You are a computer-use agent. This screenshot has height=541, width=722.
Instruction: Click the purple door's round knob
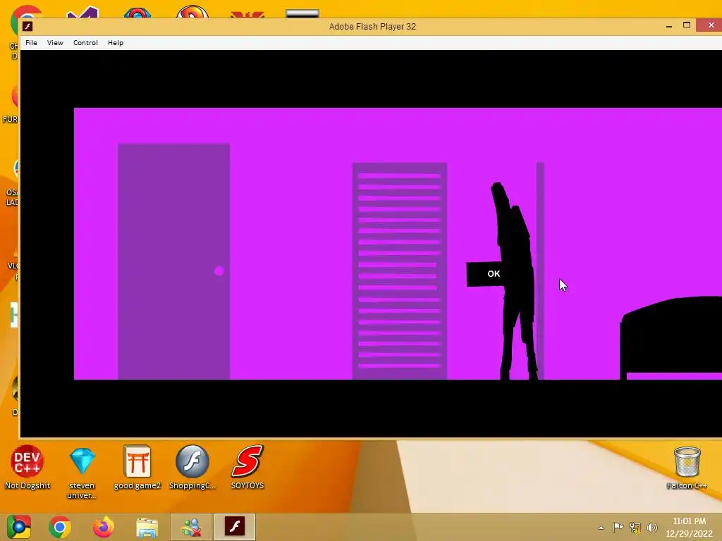pyautogui.click(x=219, y=271)
